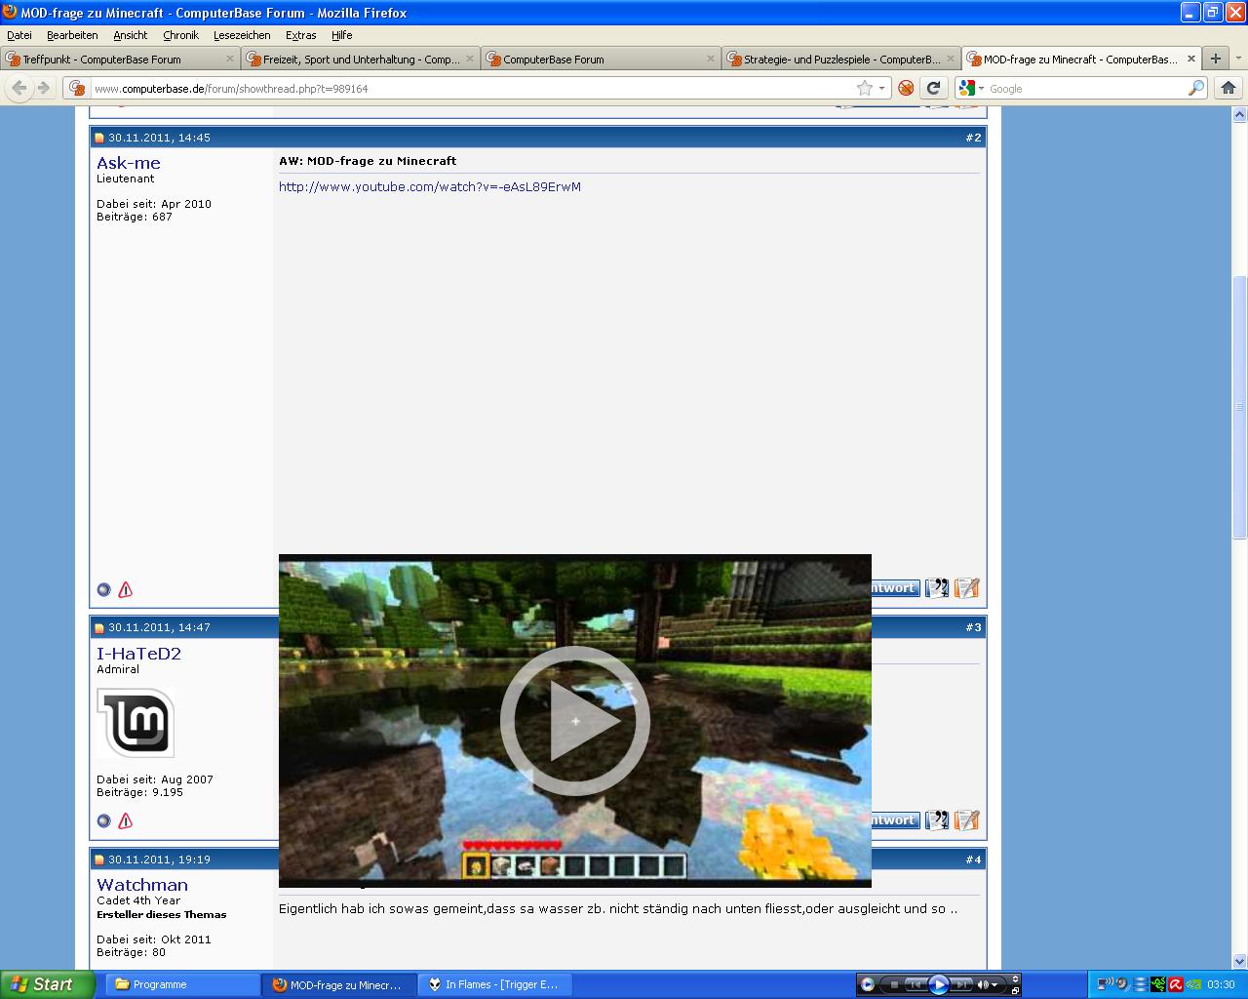Click post status icon next to 30.11.2011, 19:19
This screenshot has height=999, width=1248.
coord(99,859)
